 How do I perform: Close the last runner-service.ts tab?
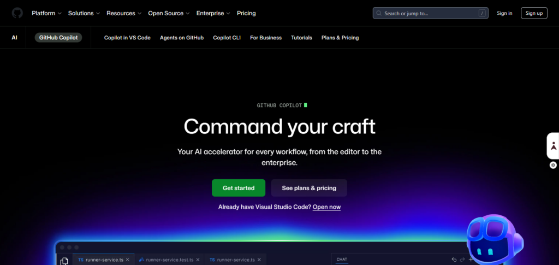tap(259, 260)
